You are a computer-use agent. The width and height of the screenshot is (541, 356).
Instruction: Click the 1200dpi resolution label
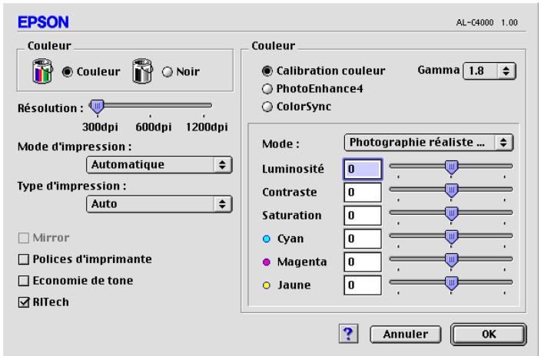[x=207, y=127]
